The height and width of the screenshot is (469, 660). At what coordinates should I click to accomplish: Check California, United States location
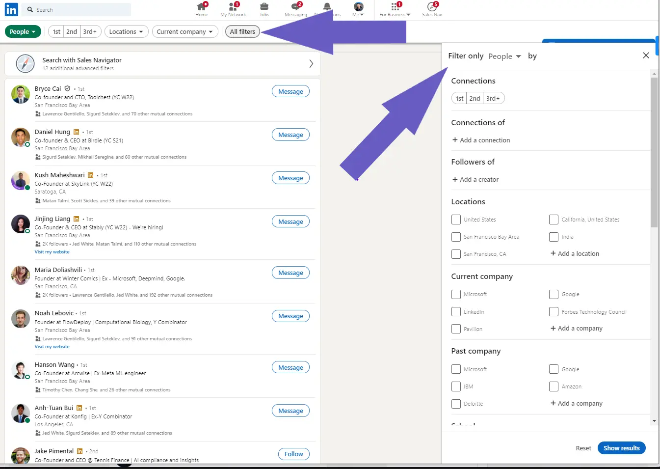click(x=554, y=220)
